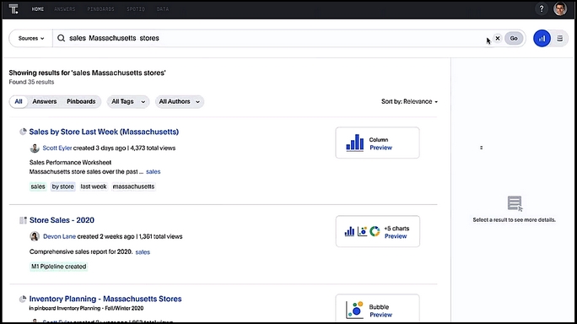Viewport: 577px width, 324px height.
Task: Open the help question mark icon
Action: pos(542,8)
